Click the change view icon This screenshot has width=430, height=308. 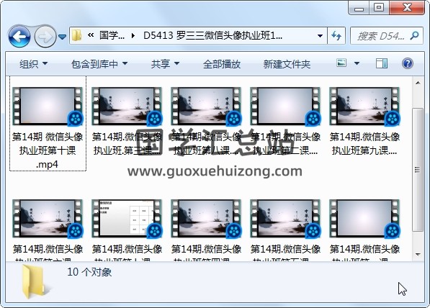click(341, 63)
